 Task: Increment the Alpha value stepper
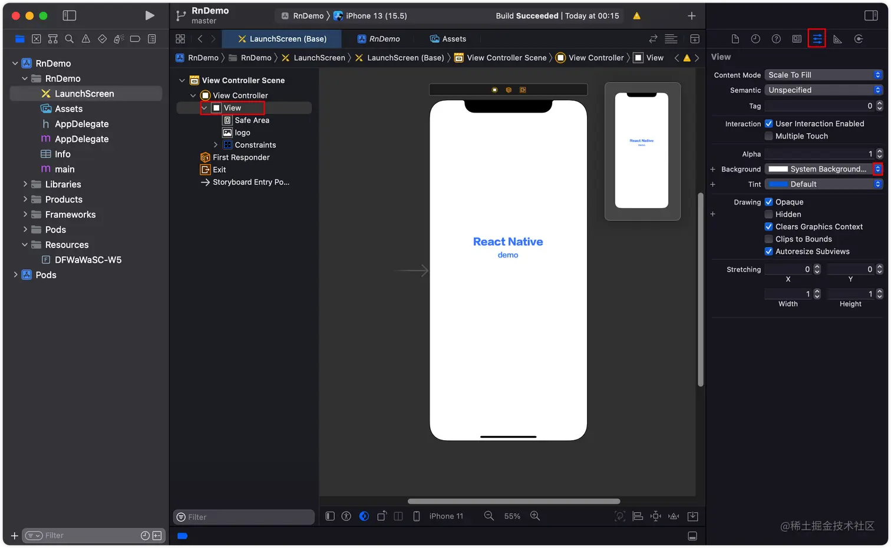click(x=880, y=151)
